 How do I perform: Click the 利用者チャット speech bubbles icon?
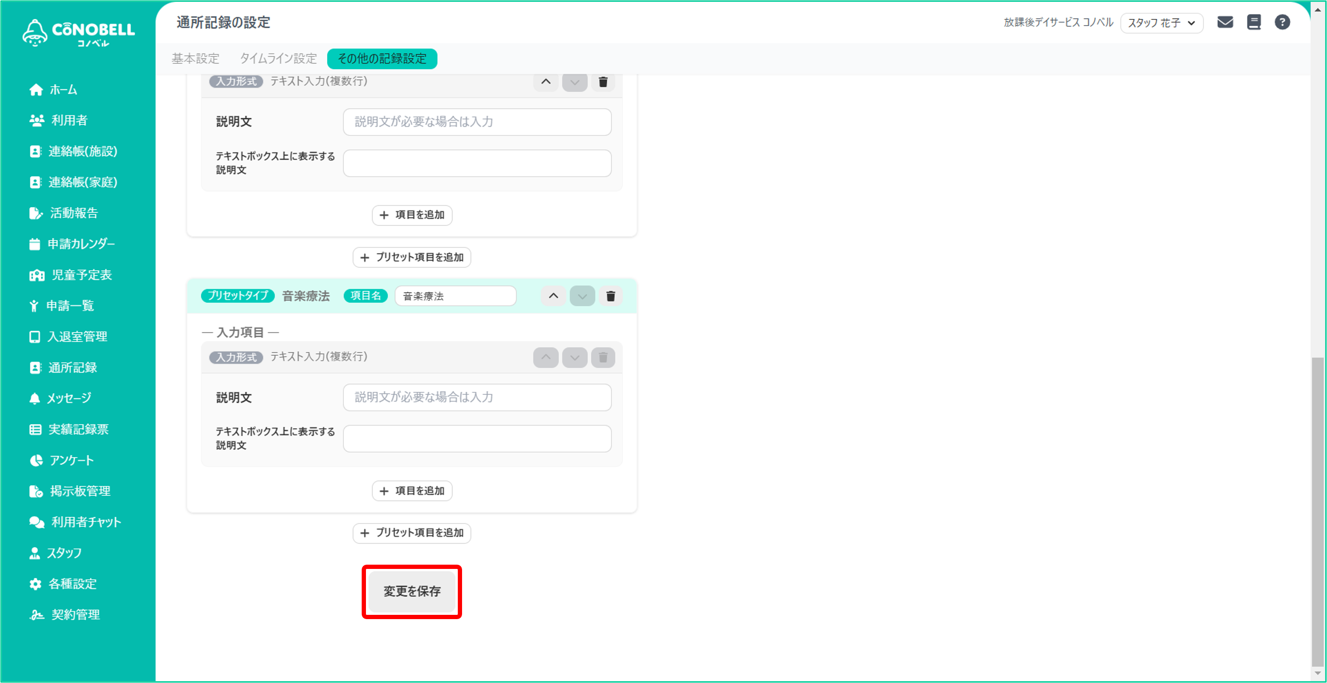36,522
